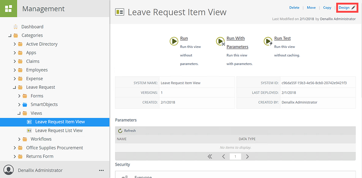This screenshot has height=178, width=362.
Task: Click the Refresh icon in Parameters toolbar
Action: click(120, 131)
